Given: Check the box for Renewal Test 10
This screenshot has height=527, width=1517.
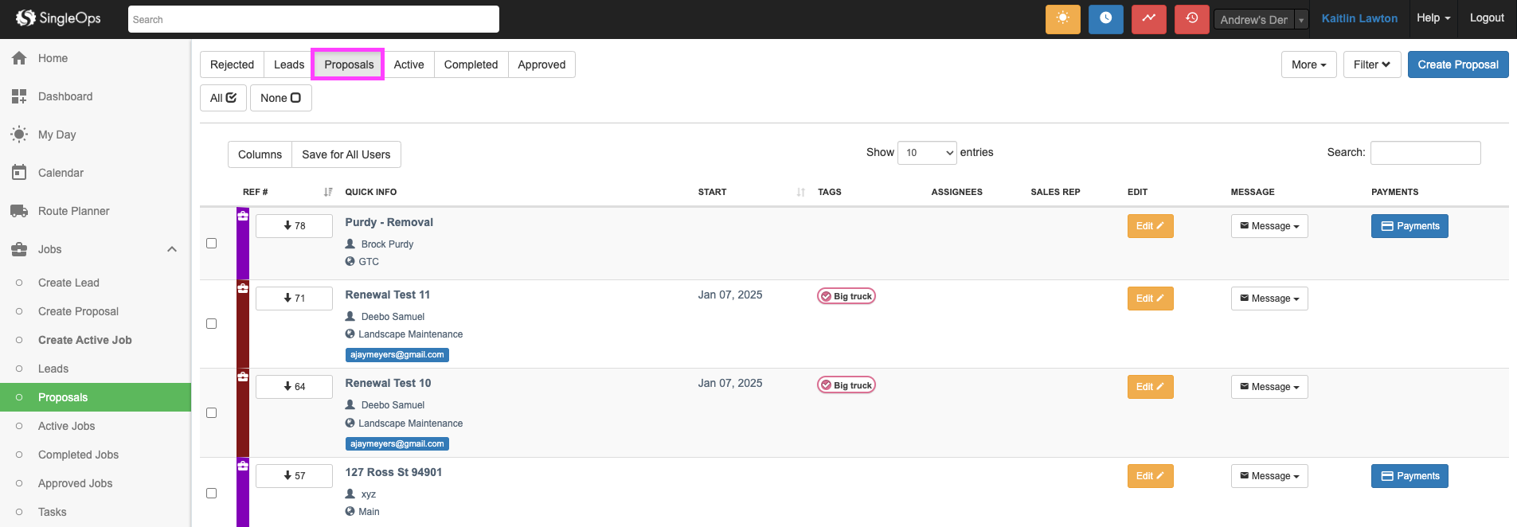Looking at the screenshot, I should pyautogui.click(x=212, y=413).
